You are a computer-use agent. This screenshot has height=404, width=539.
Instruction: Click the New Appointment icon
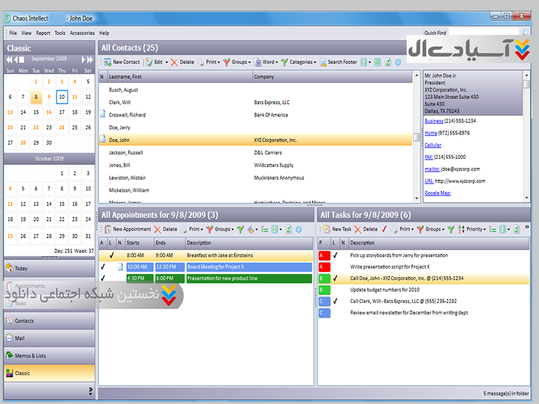point(107,229)
